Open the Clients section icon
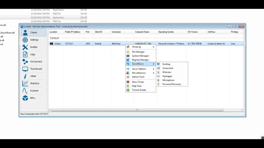 coord(25,33)
